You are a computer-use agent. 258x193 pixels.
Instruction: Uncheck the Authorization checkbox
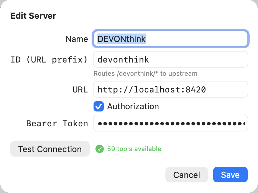pyautogui.click(x=99, y=106)
